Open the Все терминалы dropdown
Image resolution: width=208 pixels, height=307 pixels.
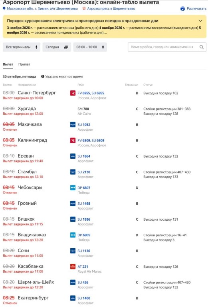[x=22, y=47]
